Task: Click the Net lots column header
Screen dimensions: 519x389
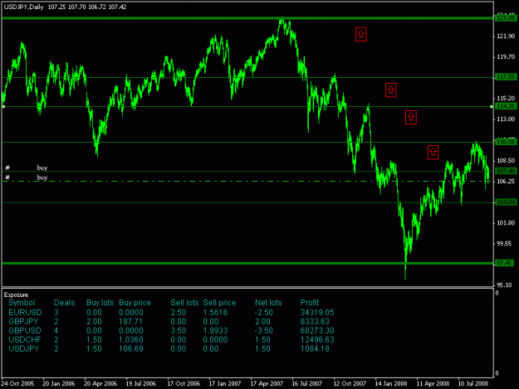Action: 268,303
